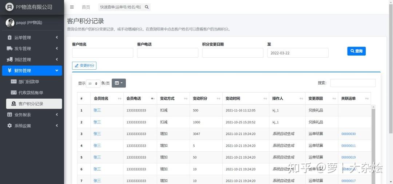The height and width of the screenshot is (184, 393).
Task: Go to 首页 in top bar
Action: pos(86,7)
